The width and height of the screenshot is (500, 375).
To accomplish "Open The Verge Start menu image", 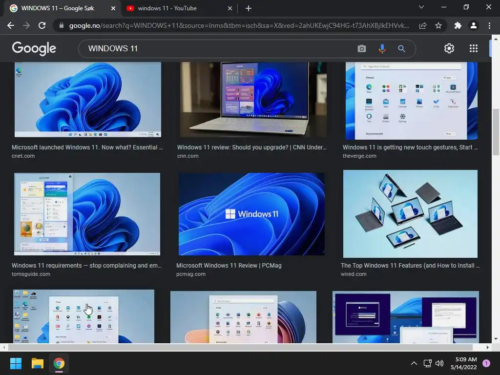I will coord(411,101).
